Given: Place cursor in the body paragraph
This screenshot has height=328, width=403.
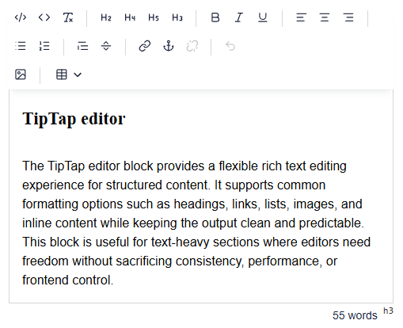Looking at the screenshot, I should coord(196,223).
